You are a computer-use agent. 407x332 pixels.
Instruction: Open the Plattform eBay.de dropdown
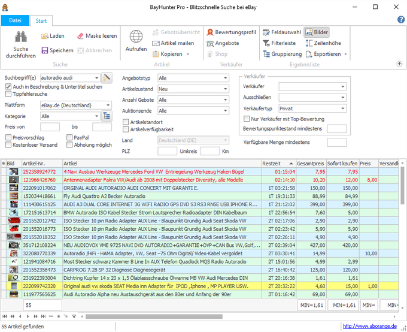click(108, 105)
